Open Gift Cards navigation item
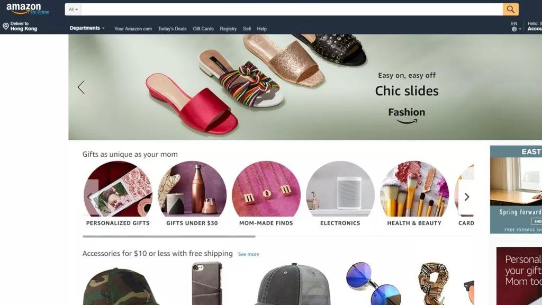This screenshot has width=542, height=305. [x=203, y=29]
